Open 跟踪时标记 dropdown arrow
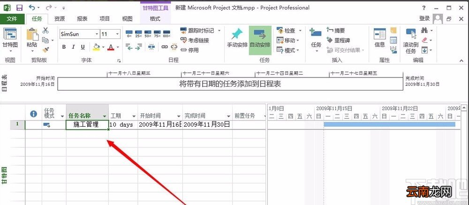The width and height of the screenshot is (469, 205). [x=219, y=30]
